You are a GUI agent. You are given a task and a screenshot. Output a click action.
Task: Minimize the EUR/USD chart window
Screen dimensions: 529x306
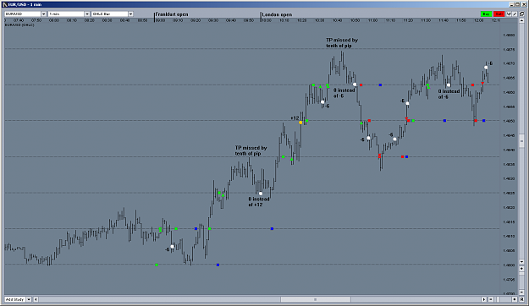click(x=511, y=4)
